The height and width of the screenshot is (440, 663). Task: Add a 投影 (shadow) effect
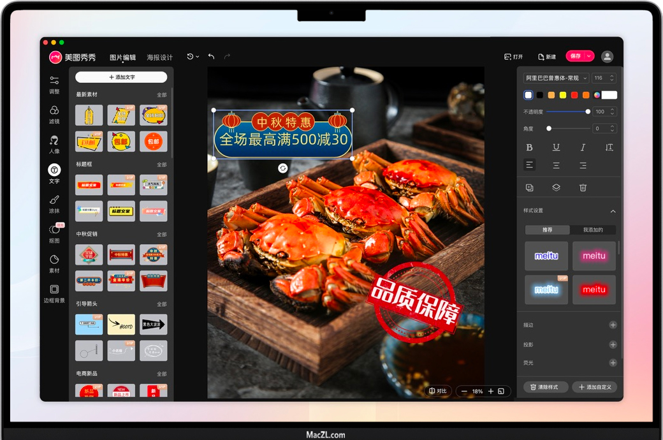[x=613, y=345]
